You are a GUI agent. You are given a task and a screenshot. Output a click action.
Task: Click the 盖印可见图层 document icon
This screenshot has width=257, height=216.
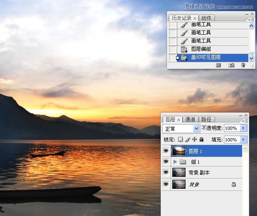(x=184, y=58)
